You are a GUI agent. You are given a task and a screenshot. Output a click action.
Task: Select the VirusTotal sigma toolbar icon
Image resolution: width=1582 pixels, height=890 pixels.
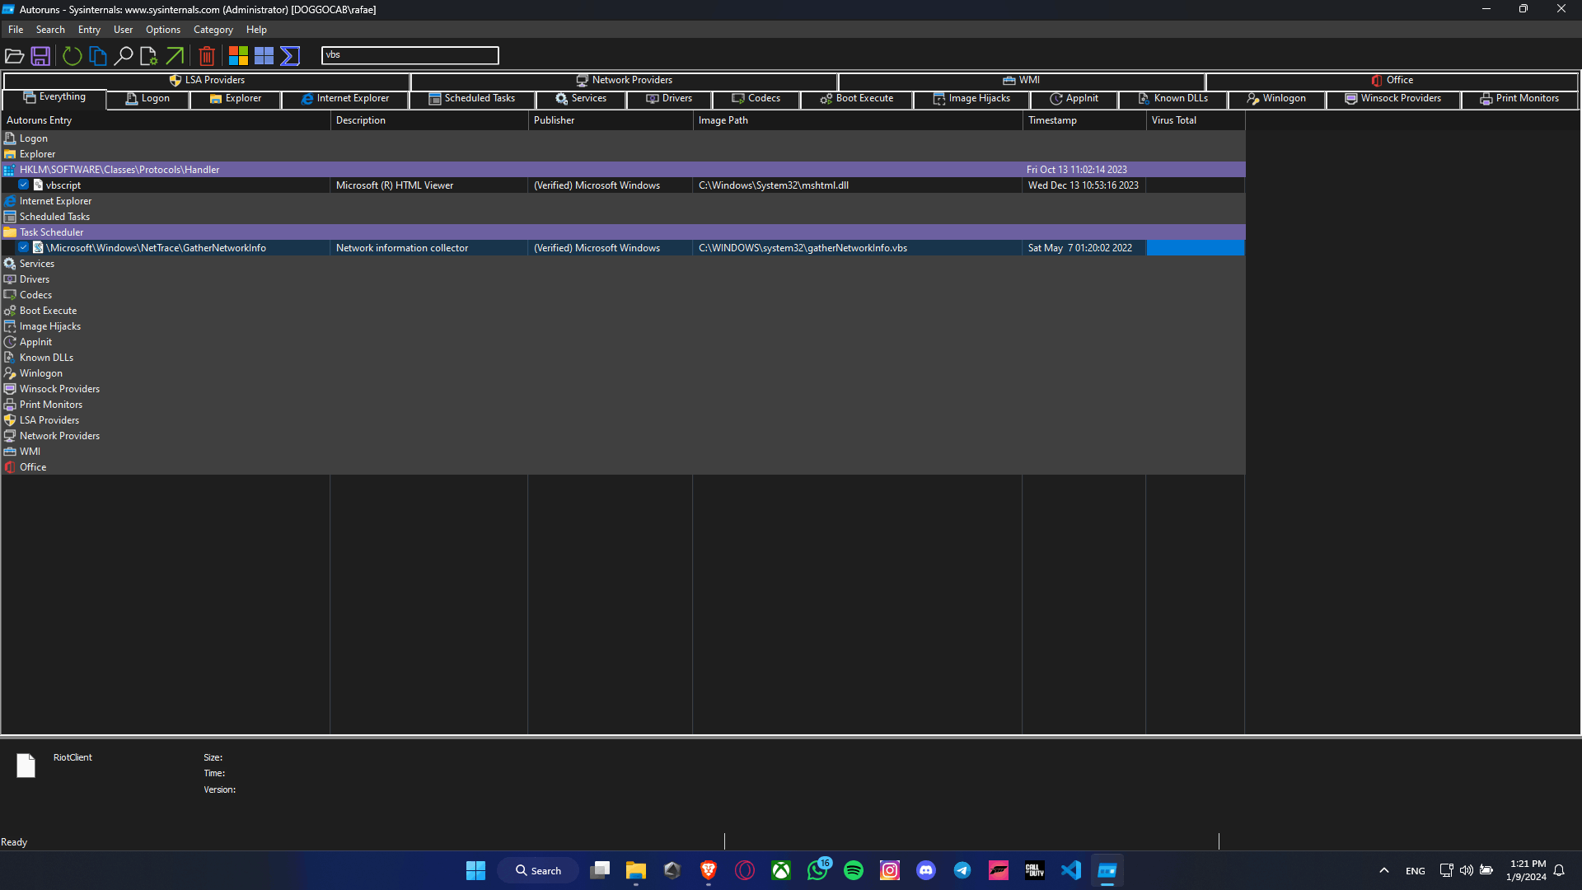pyautogui.click(x=289, y=55)
